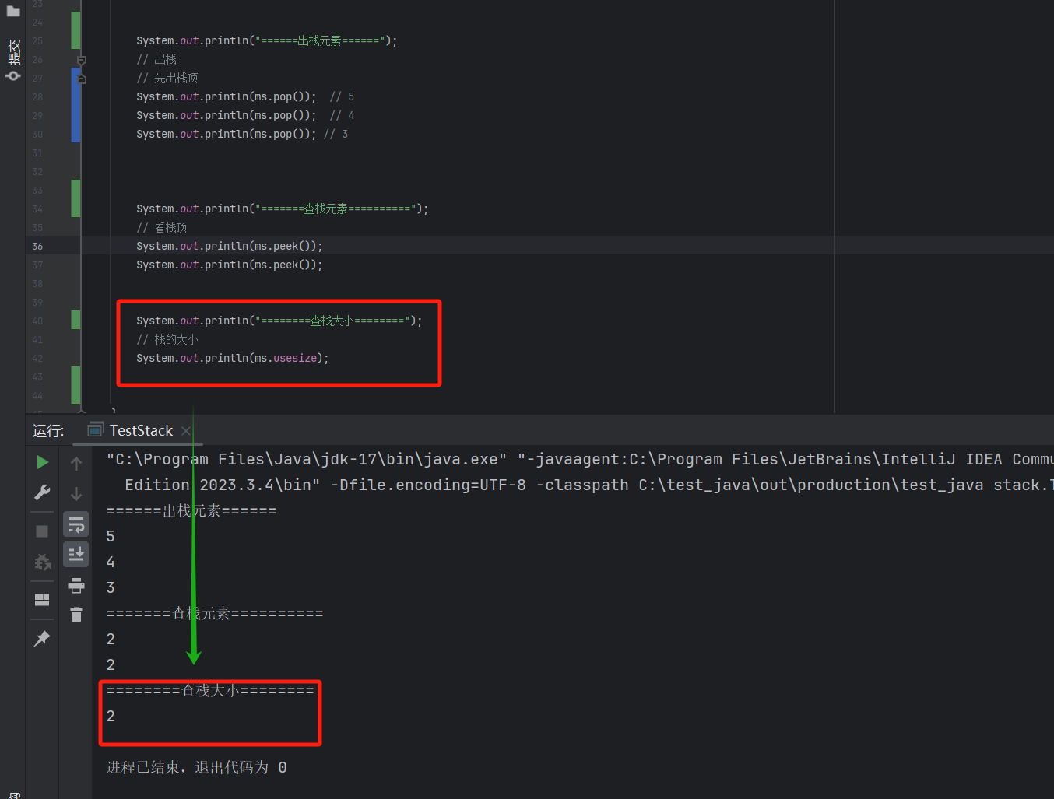Click the first ms.peek() println line
The height and width of the screenshot is (799, 1054).
[229, 246]
